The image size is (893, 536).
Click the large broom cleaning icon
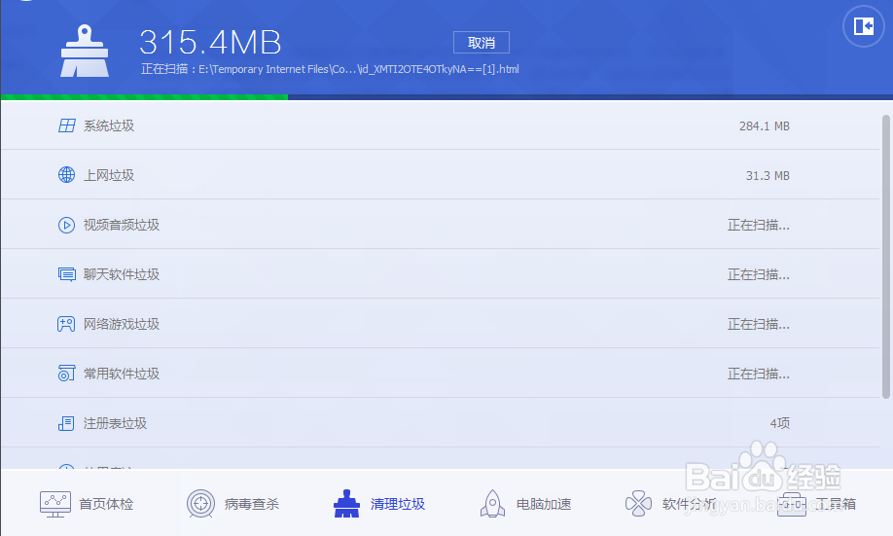85,51
